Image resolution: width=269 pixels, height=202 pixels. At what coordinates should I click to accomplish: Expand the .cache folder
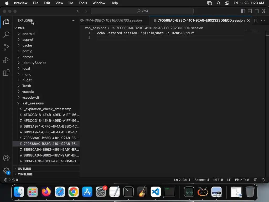point(19,45)
